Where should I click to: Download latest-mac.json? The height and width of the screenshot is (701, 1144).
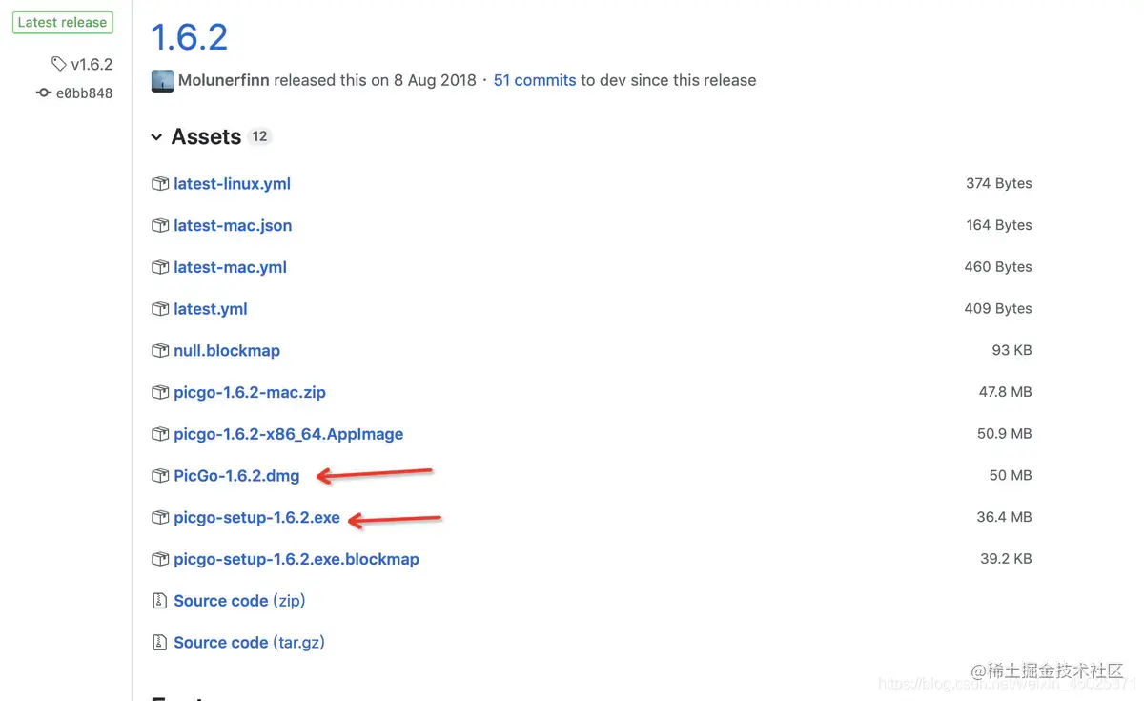pyautogui.click(x=233, y=226)
